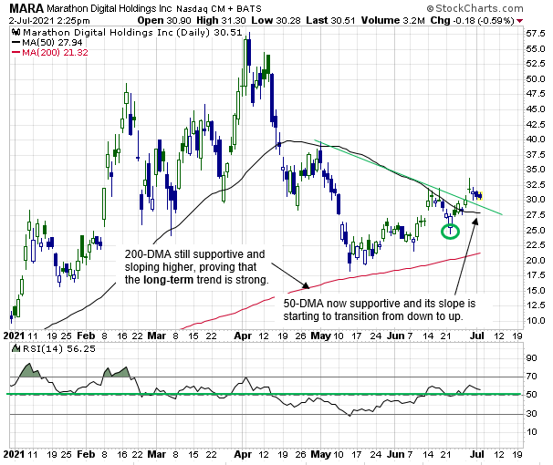Click 'Feb' on the price chart date axis
The image size is (553, 465).
[87, 336]
